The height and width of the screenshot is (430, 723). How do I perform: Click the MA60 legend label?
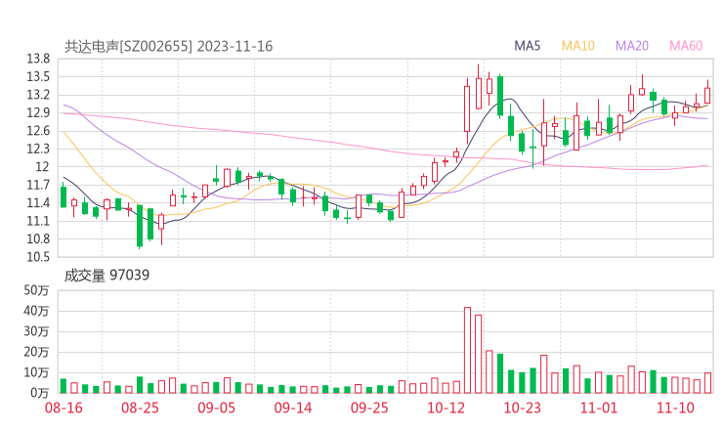pyautogui.click(x=686, y=46)
